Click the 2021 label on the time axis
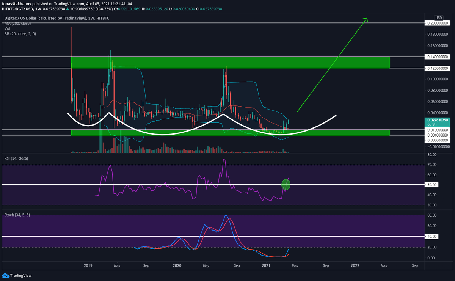Viewport: 455px width, 281px height. point(266,266)
